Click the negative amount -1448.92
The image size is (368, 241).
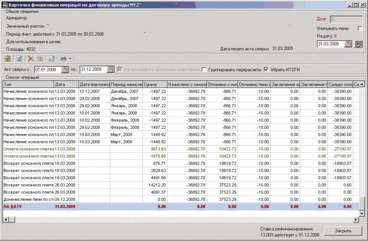(x=157, y=142)
